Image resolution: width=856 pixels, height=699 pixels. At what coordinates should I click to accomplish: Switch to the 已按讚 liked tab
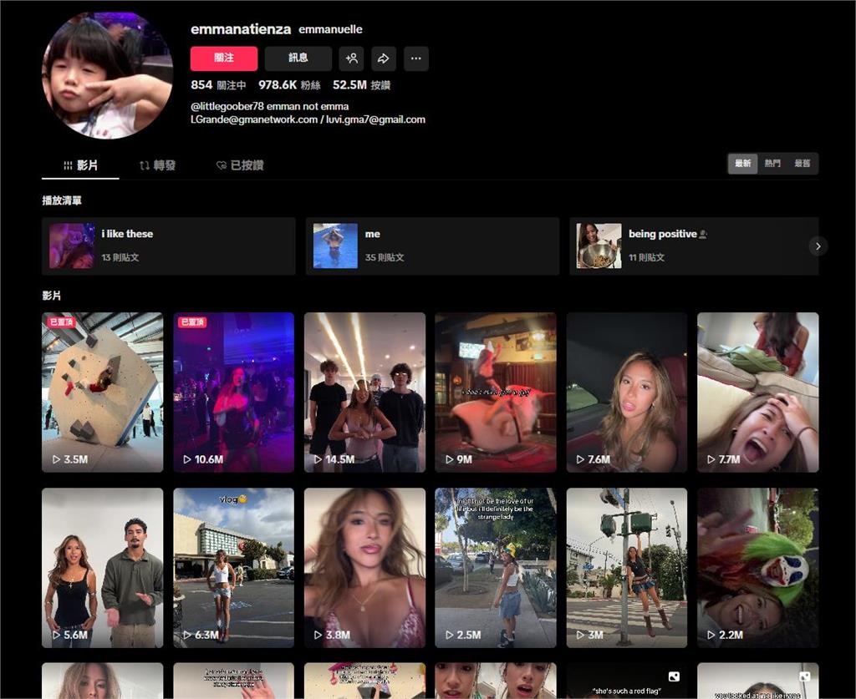point(240,165)
